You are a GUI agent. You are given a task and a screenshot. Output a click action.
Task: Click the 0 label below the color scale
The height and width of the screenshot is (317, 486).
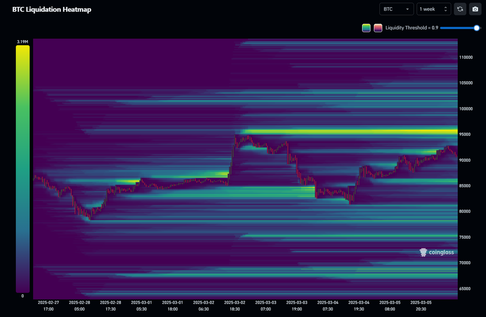pyautogui.click(x=23, y=296)
